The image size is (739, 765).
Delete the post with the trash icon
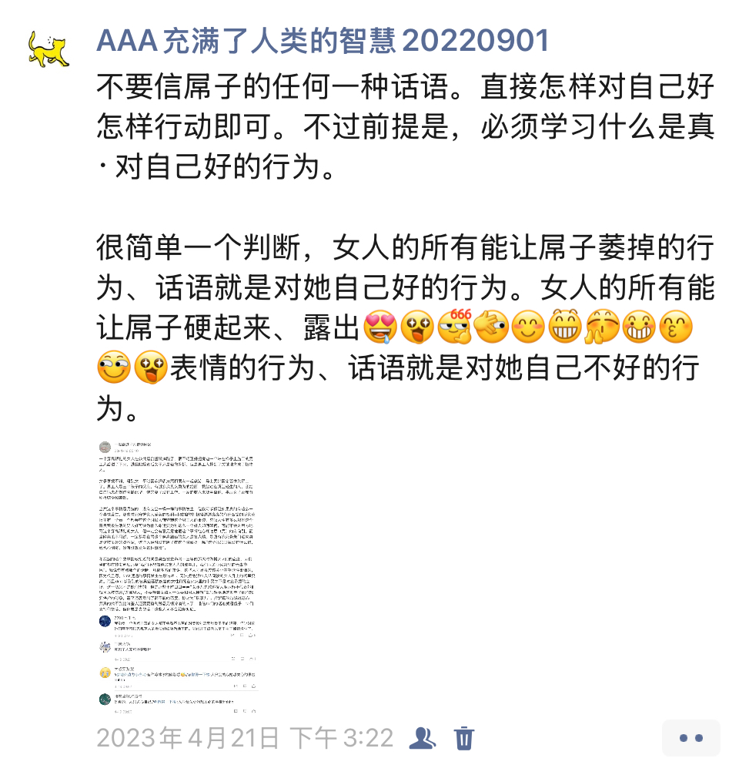pyautogui.click(x=463, y=738)
